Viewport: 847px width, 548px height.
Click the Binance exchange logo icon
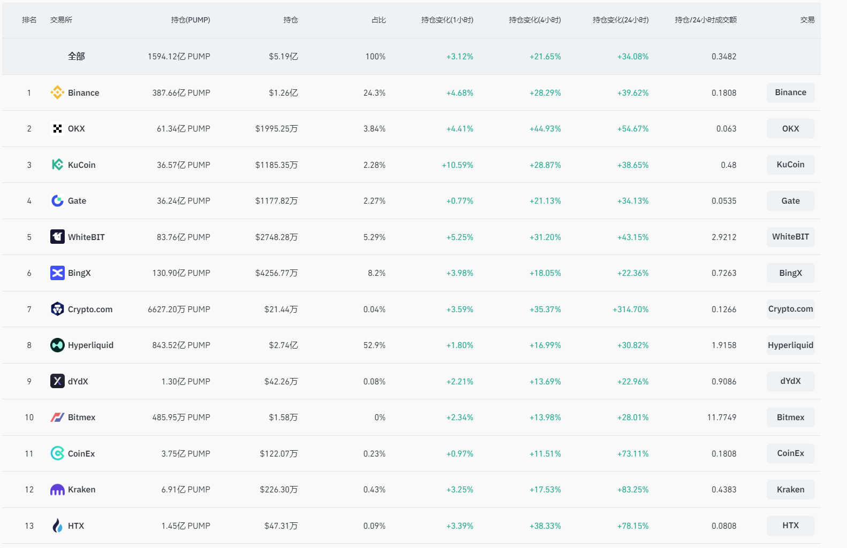57,92
